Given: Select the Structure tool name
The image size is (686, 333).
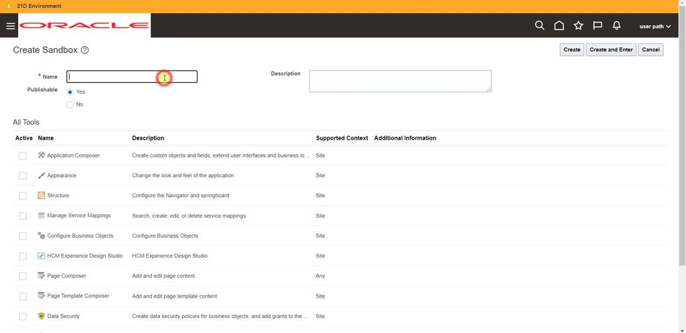Looking at the screenshot, I should [x=58, y=195].
